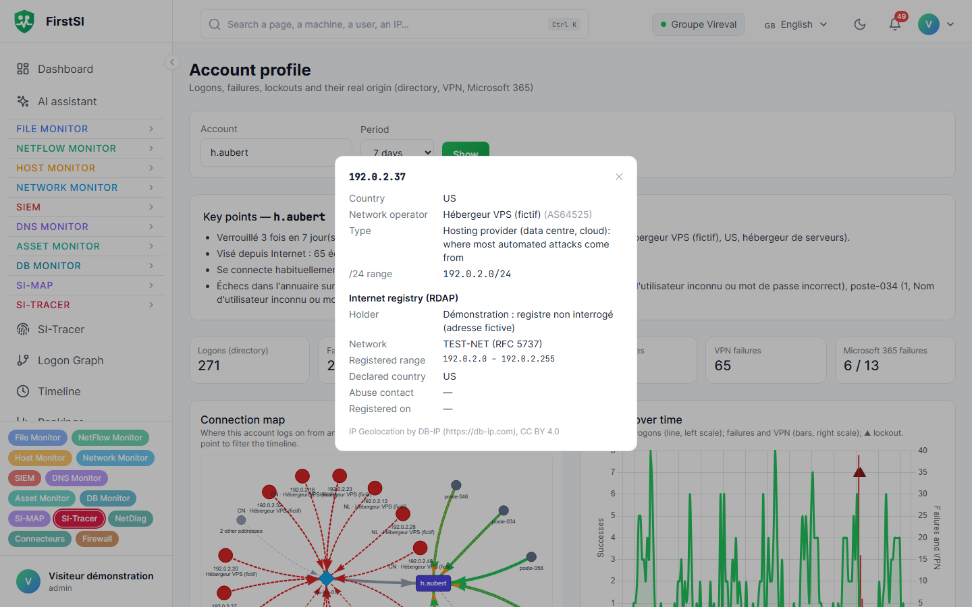The image size is (972, 607).
Task: Open notifications bell icon
Action: [x=895, y=24]
